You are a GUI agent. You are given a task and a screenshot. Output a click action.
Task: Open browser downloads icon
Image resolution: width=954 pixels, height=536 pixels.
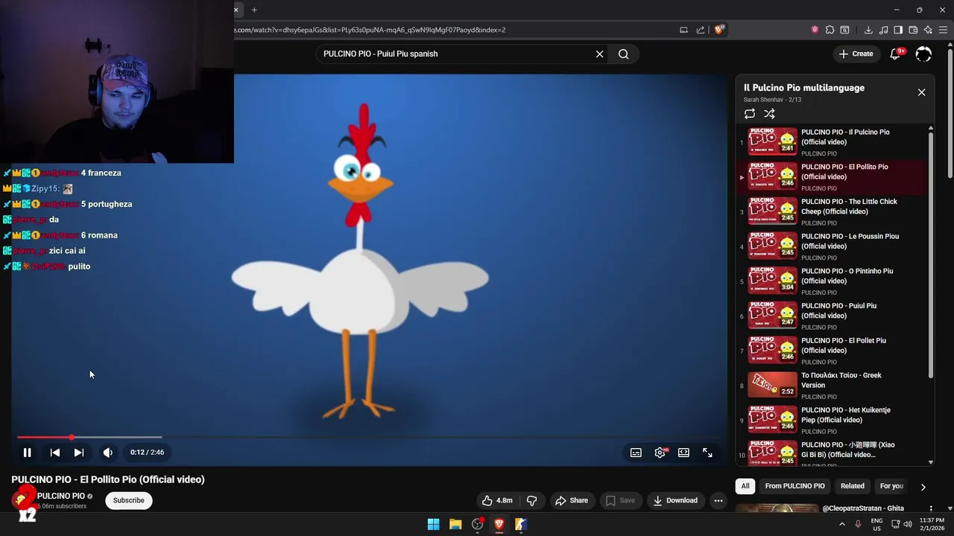point(868,30)
